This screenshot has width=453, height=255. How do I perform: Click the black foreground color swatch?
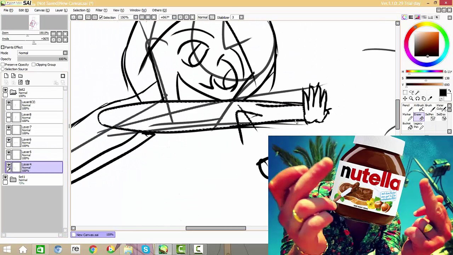click(443, 93)
